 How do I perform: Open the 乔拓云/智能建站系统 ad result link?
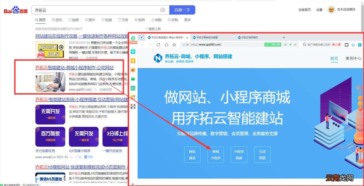(81, 99)
